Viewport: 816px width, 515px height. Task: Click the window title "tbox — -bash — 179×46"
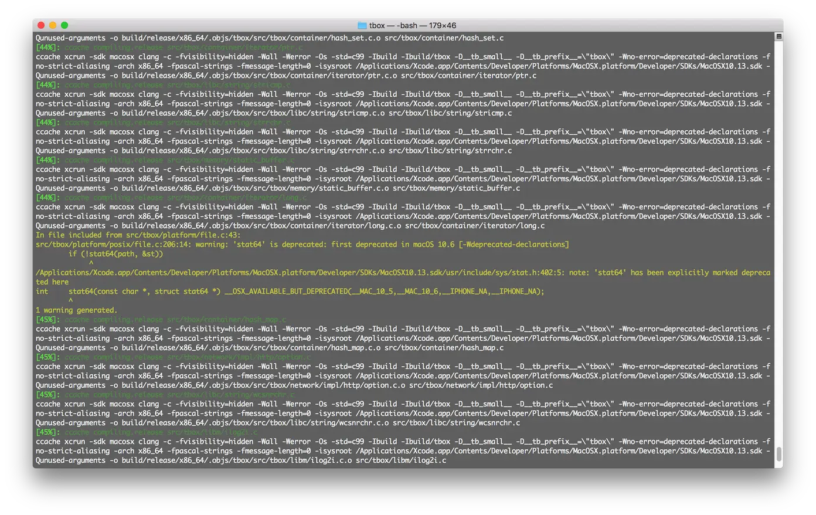413,25
